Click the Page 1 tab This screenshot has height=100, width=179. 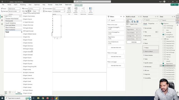(19, 92)
